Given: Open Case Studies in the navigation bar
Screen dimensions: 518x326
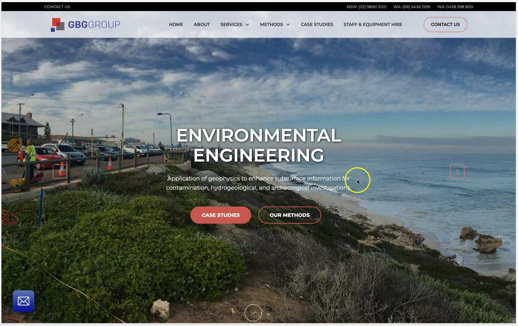Looking at the screenshot, I should click(317, 25).
